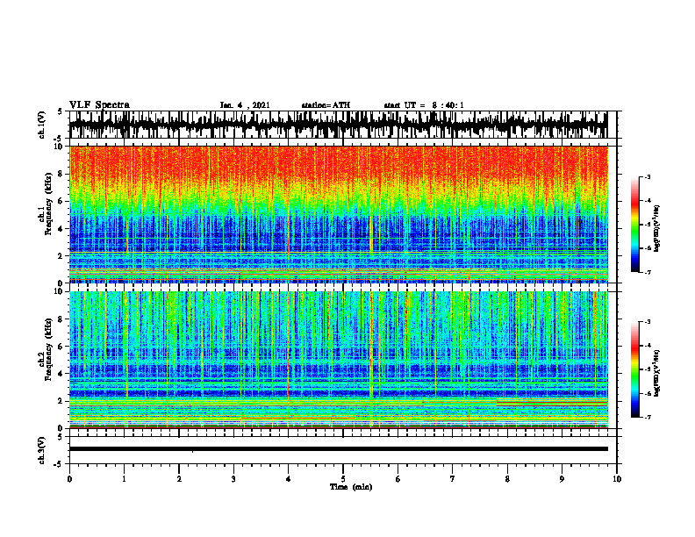This screenshot has width=695, height=537.
Task: Click the ch.2 color scale log(PSD) unit label
Action: pyautogui.click(x=658, y=373)
